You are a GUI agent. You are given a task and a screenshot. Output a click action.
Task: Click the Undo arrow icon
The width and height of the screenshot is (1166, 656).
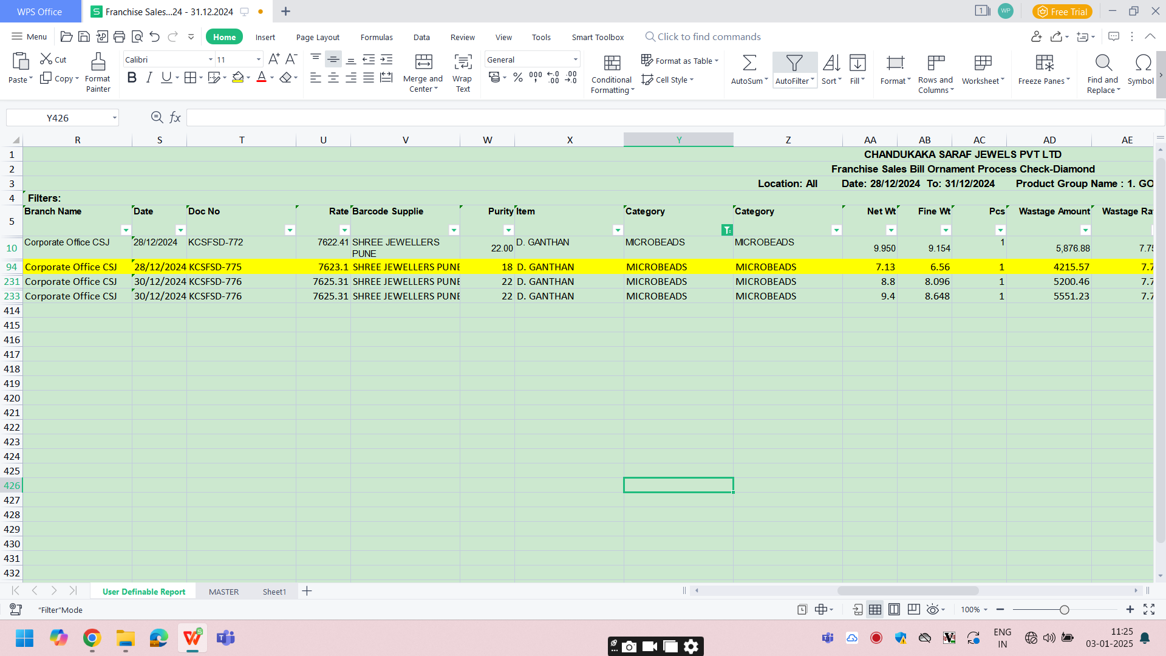(x=155, y=37)
